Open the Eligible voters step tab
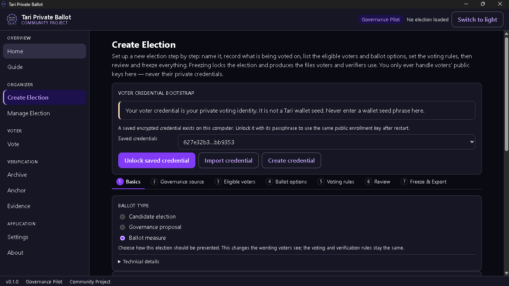The image size is (509, 286). tap(235, 182)
